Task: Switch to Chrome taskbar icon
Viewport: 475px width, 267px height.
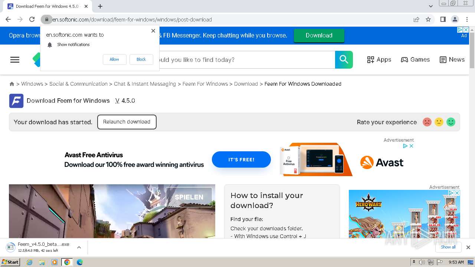Action: tap(67, 262)
